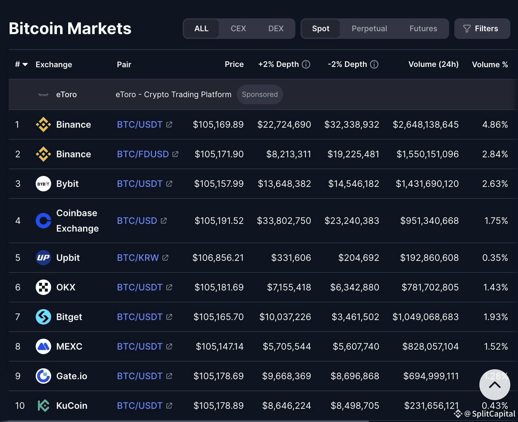This screenshot has height=422, width=518.
Task: Open external link icon for KuCoin BTC/USDT
Action: (169, 406)
